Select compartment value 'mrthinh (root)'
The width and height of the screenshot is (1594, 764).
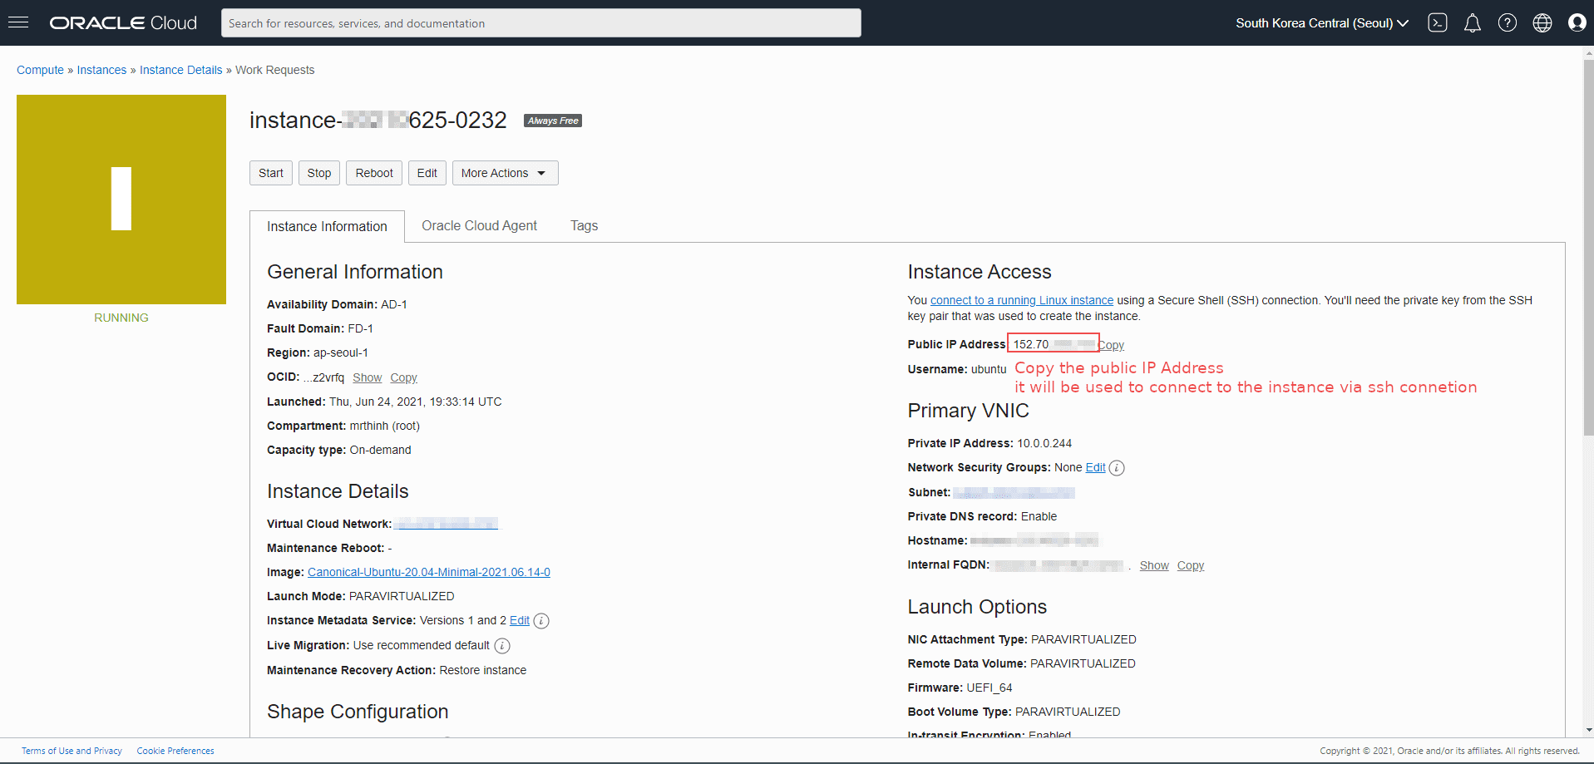(x=385, y=426)
